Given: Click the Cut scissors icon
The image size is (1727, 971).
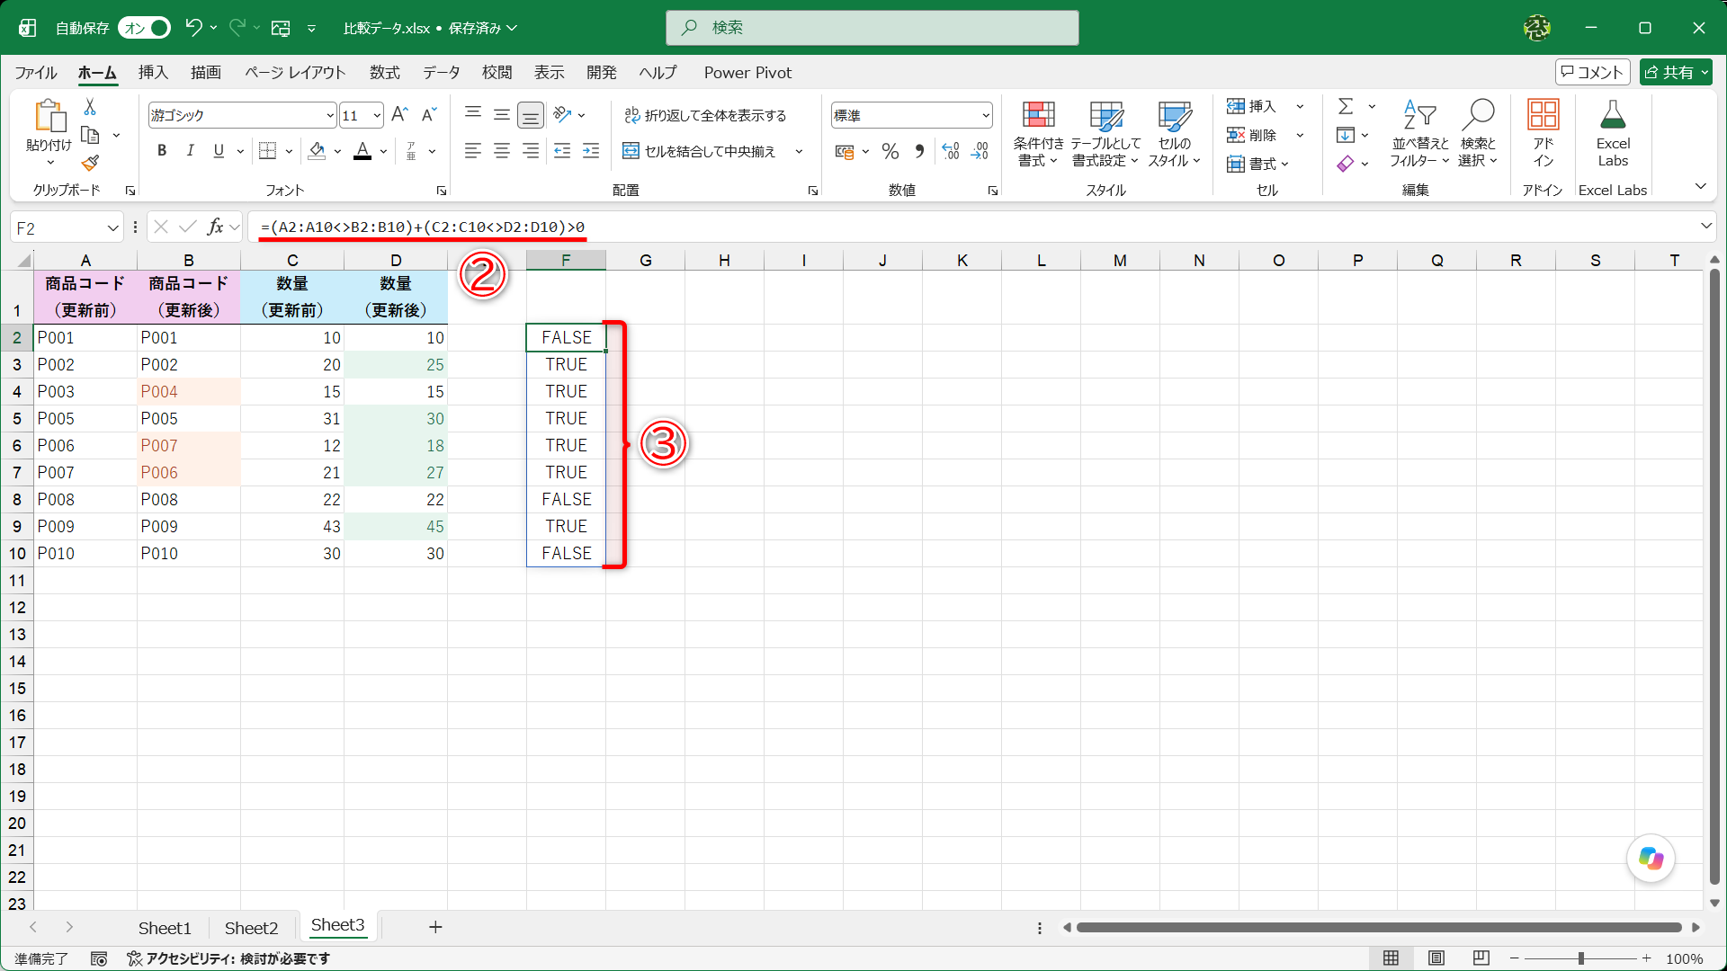Looking at the screenshot, I should tap(90, 107).
